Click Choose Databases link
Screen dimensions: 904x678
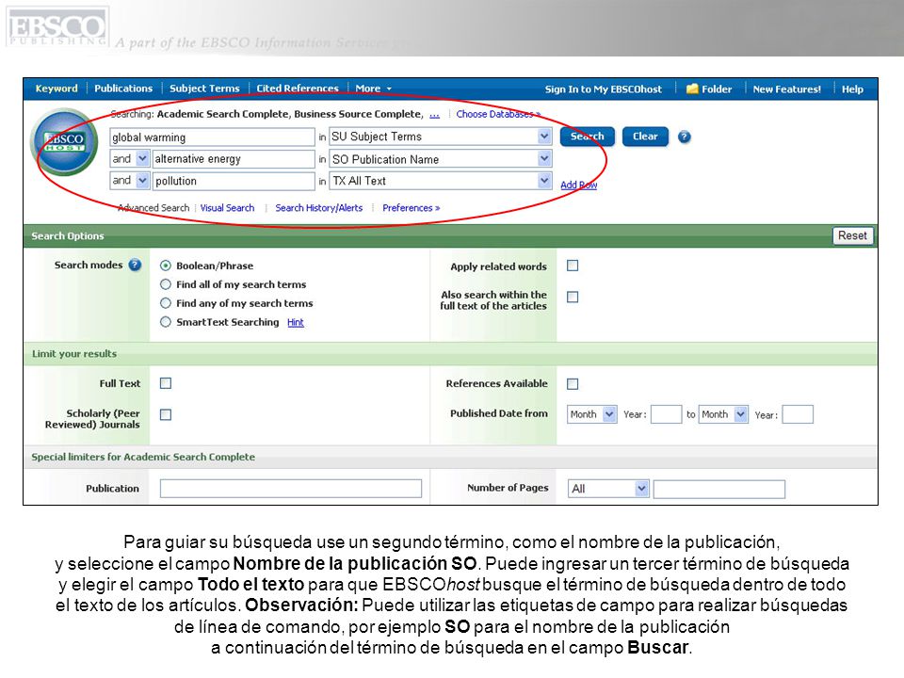click(x=498, y=114)
